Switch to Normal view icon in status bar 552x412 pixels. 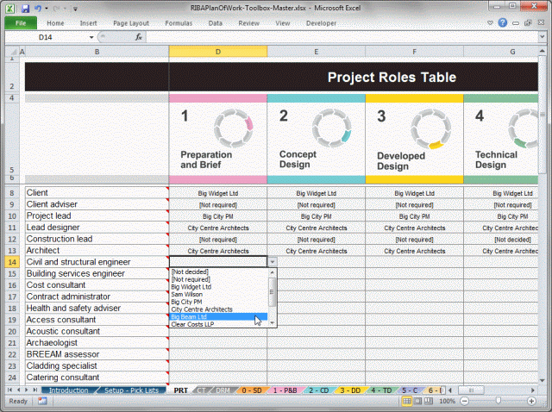tap(406, 401)
